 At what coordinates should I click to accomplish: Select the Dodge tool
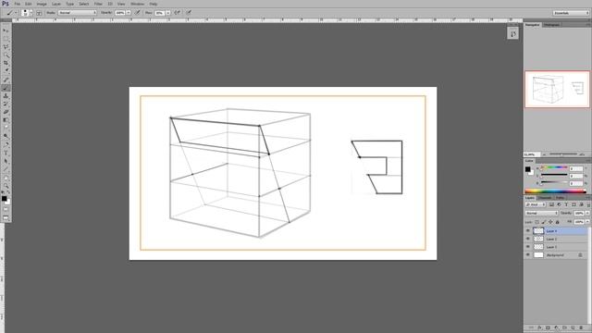tap(6, 136)
